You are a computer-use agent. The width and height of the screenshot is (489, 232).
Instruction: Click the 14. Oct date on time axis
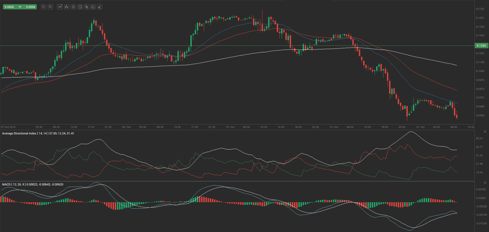(x=420, y=127)
